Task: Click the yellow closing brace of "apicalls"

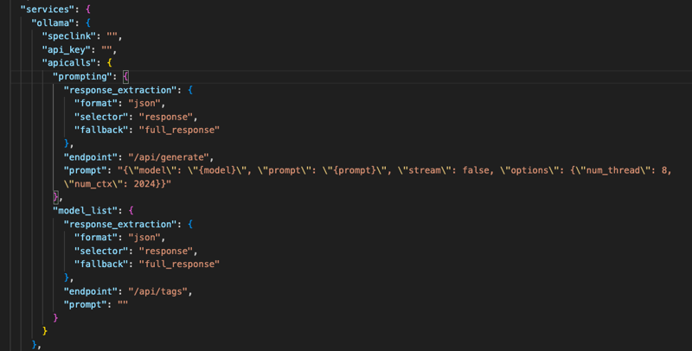Action: pos(45,331)
